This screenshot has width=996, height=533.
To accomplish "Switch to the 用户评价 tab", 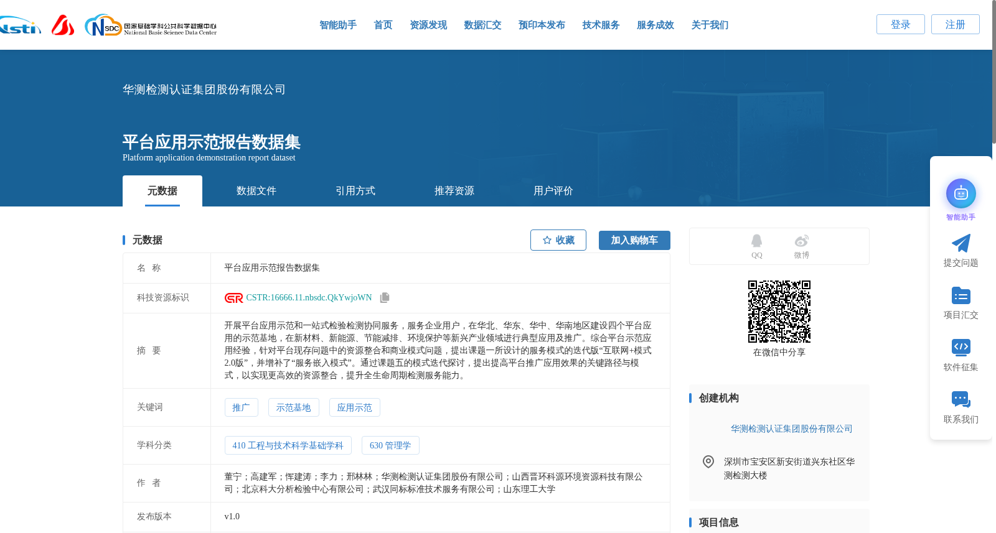I will click(x=553, y=191).
